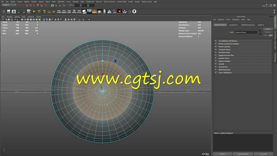Expand Tessellation Attributes section
This screenshot has height=156, width=277.
click(x=243, y=41)
